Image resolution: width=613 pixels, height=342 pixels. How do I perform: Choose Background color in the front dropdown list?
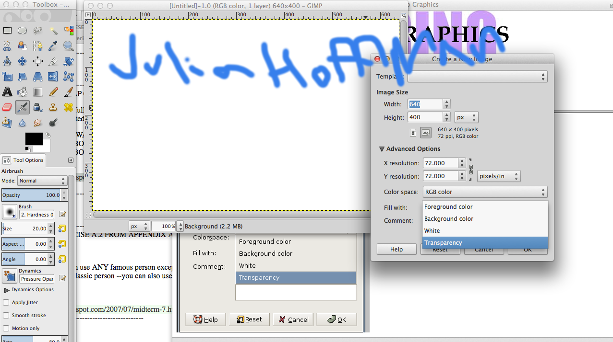point(485,219)
